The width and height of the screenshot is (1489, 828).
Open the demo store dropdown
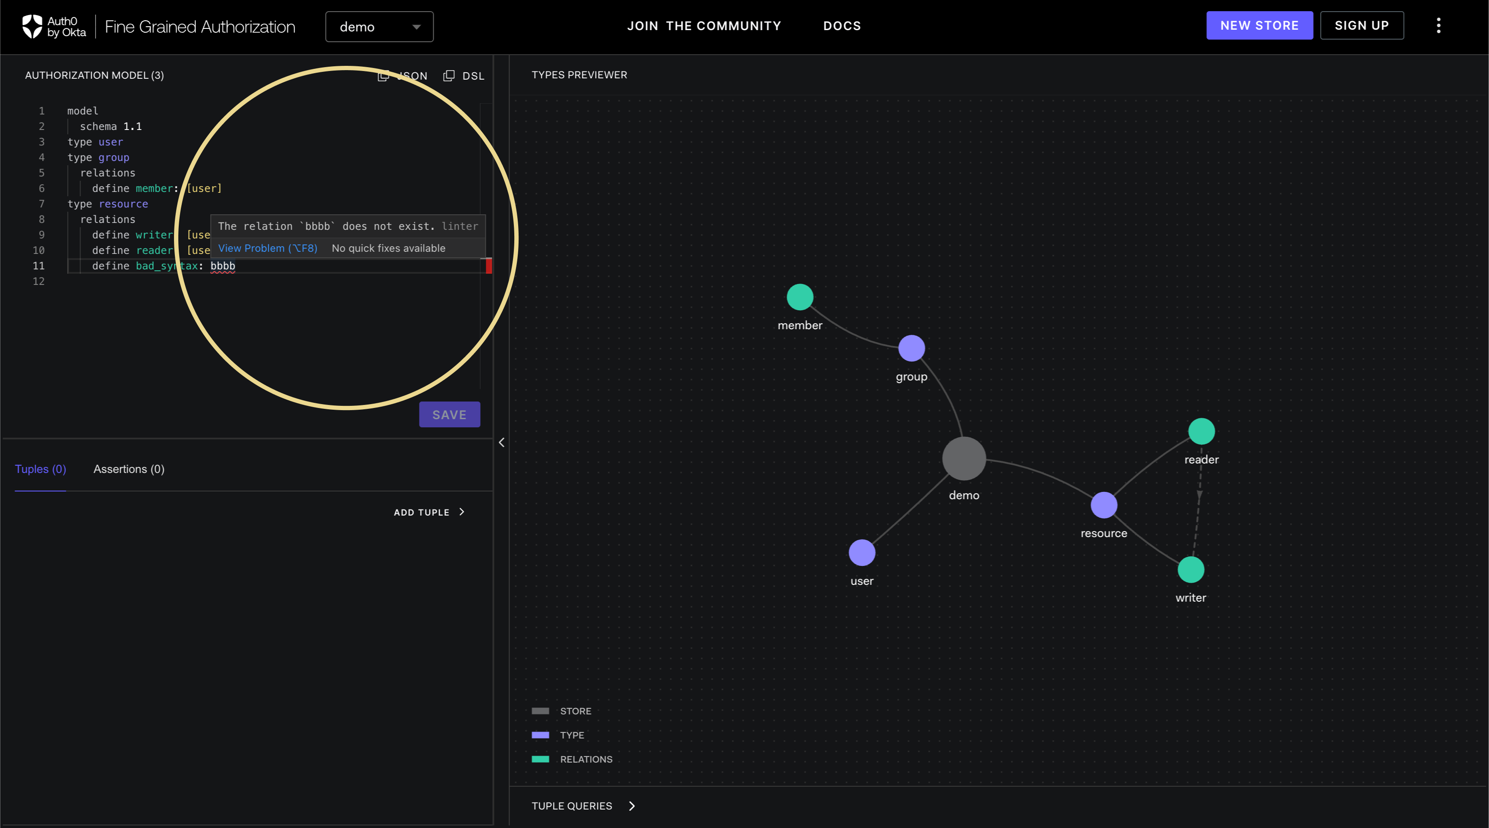point(379,27)
